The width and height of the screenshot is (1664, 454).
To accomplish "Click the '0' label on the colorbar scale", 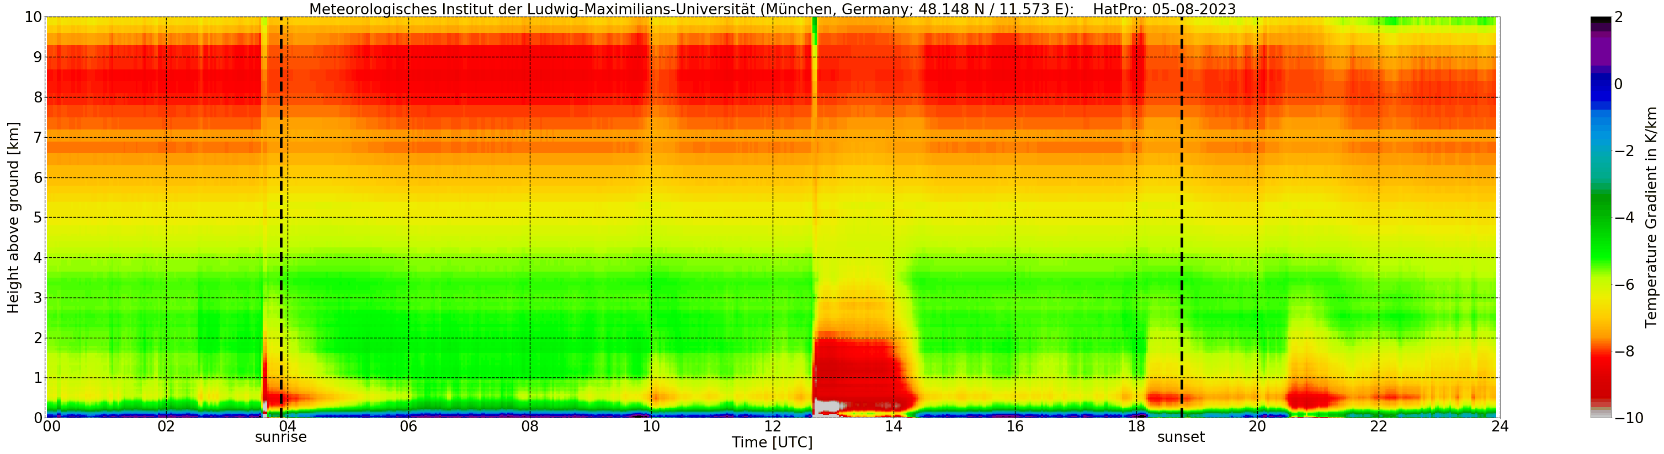I will [x=1618, y=84].
